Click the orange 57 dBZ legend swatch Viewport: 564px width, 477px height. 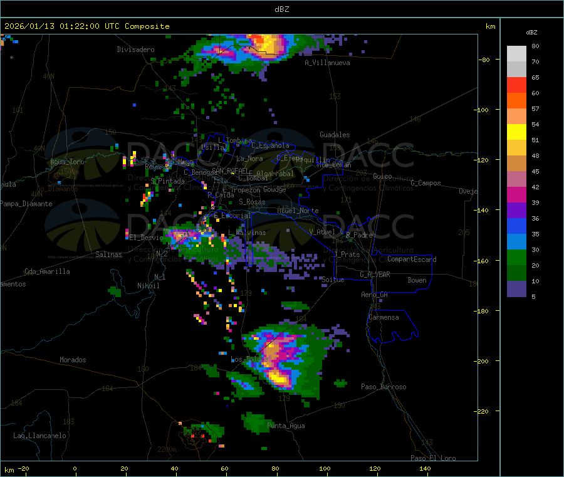click(x=516, y=101)
